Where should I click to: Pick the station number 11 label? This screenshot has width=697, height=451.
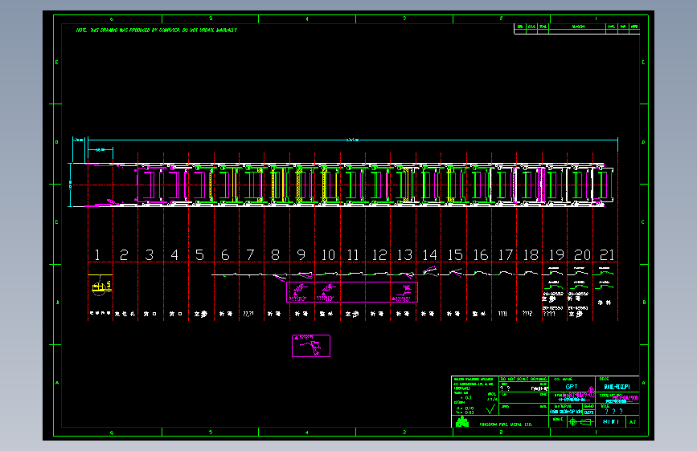(353, 255)
